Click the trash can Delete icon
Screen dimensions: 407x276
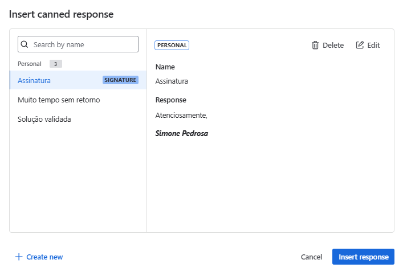(315, 46)
